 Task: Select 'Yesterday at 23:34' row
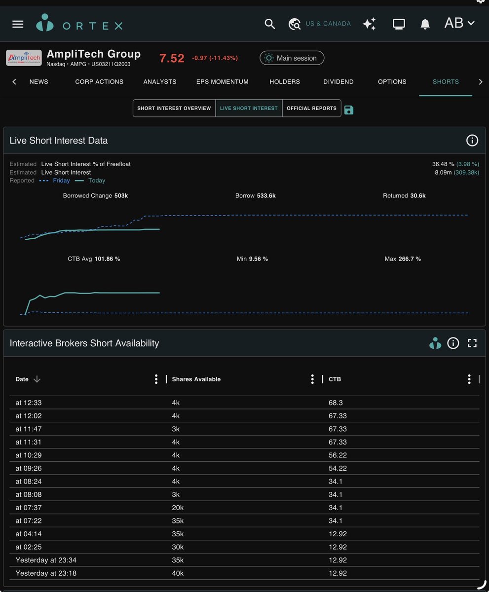point(244,560)
